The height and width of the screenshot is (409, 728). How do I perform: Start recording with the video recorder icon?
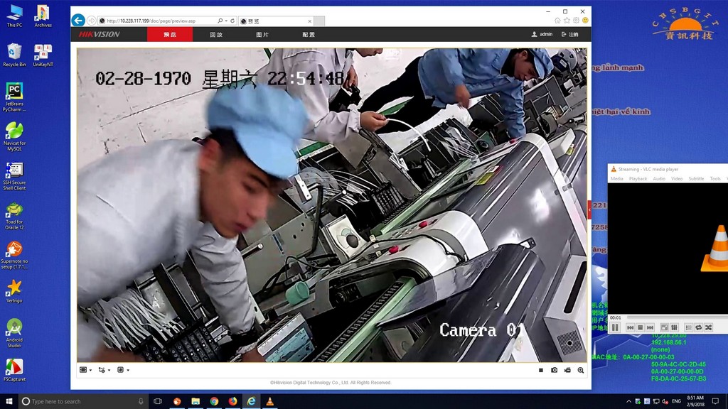coord(567,370)
